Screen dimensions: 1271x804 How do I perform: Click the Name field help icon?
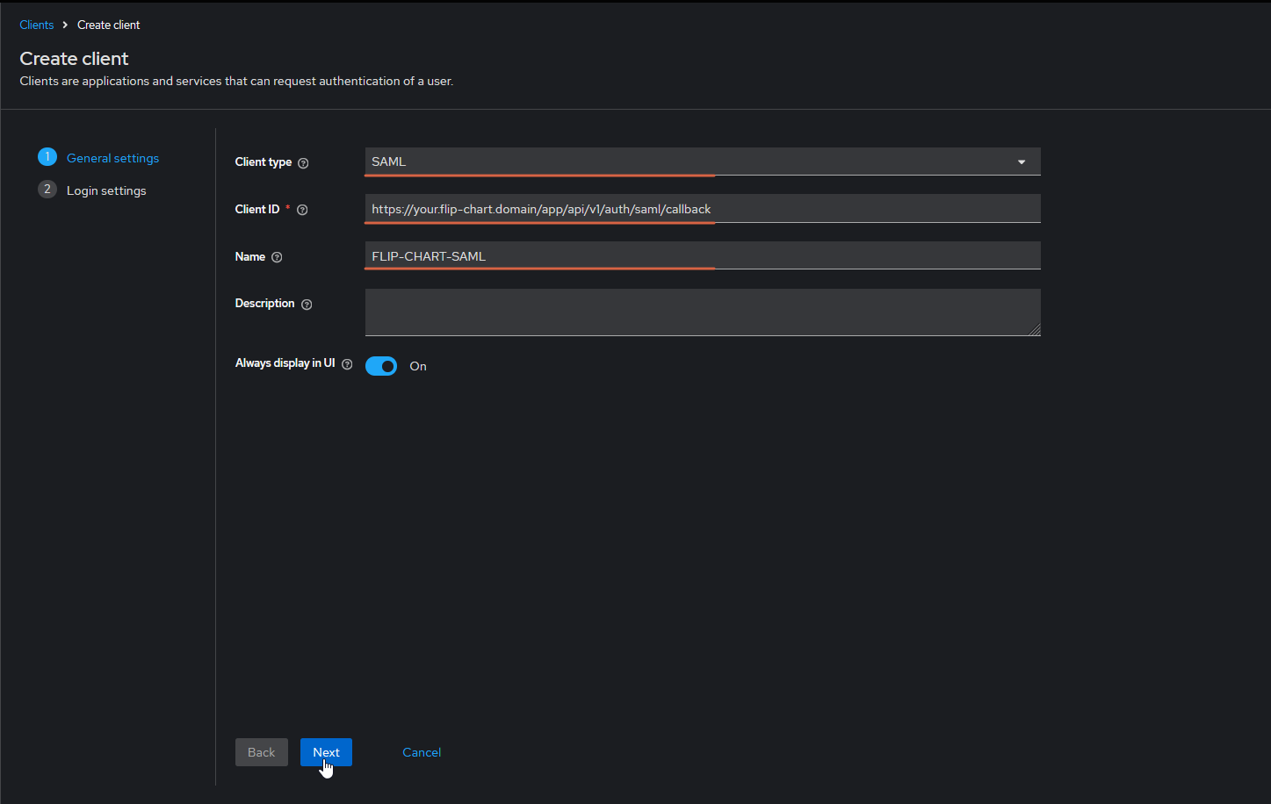coord(277,257)
